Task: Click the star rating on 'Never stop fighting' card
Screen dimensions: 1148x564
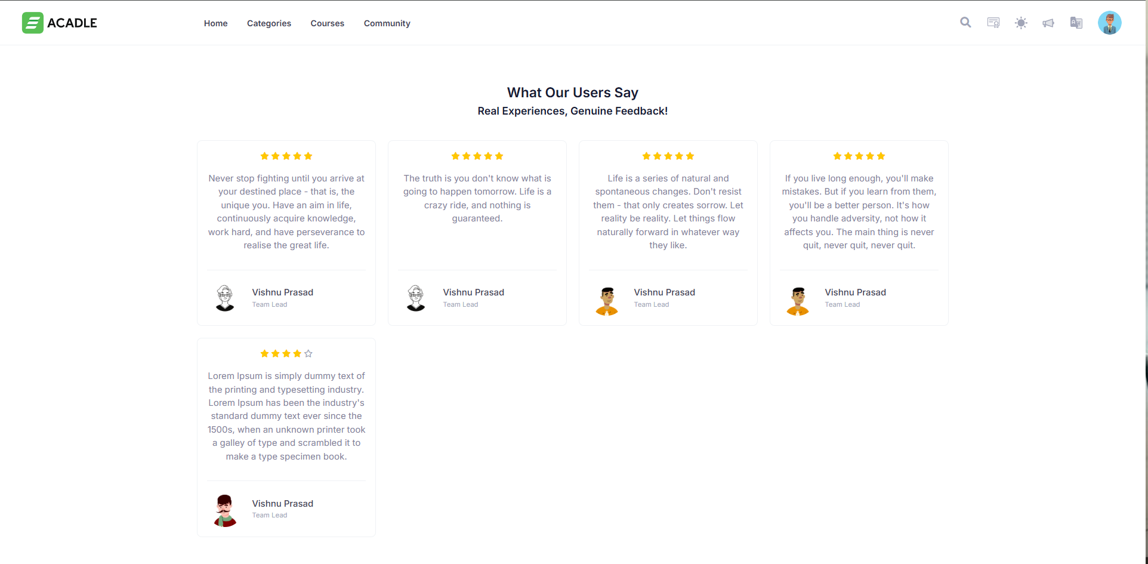Action: 286,156
